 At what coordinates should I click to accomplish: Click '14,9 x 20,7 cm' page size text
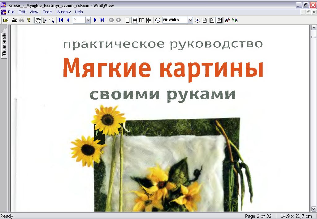tap(296, 216)
